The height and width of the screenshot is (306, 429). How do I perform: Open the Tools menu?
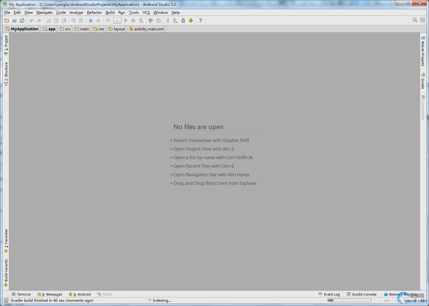134,13
